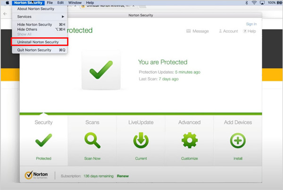Click the large green protected checkmark
Viewport: 283px width, 190px height.
(101, 70)
